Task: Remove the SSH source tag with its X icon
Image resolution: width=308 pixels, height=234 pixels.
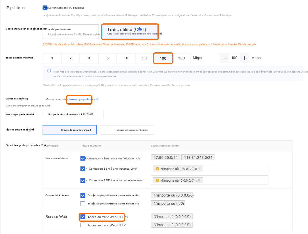Action: point(199,168)
